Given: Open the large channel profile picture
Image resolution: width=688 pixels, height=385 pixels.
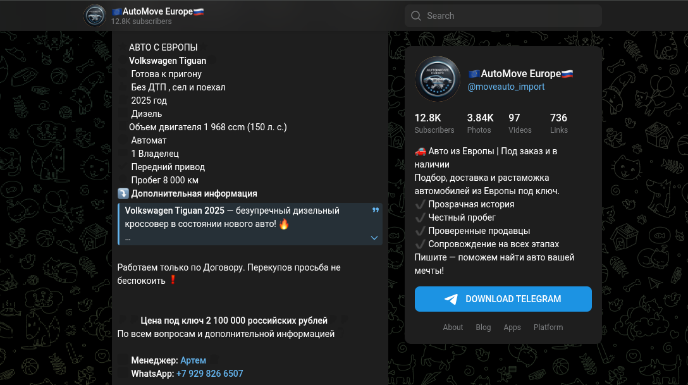Looking at the screenshot, I should coord(438,79).
